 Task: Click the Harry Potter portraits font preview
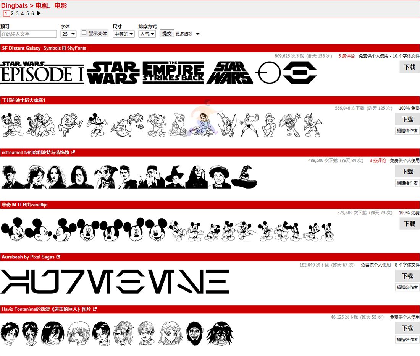pyautogui.click(x=129, y=177)
